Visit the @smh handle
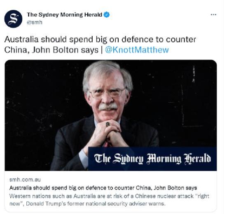The image size is (229, 214). pos(35,22)
